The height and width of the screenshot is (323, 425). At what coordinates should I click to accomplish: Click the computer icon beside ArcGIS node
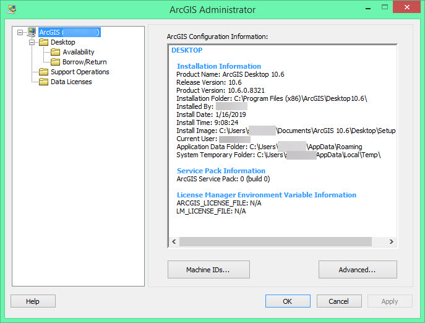point(32,32)
